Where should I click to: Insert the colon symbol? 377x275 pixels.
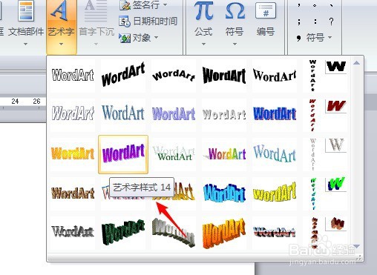coord(315,21)
